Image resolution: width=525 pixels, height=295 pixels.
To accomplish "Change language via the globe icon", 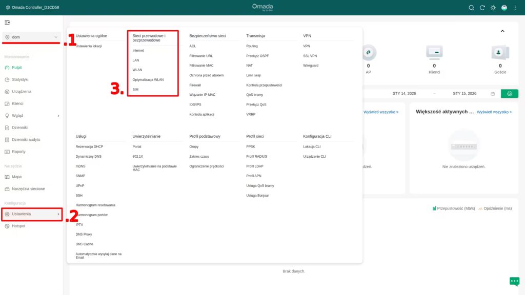I will coord(504,7).
